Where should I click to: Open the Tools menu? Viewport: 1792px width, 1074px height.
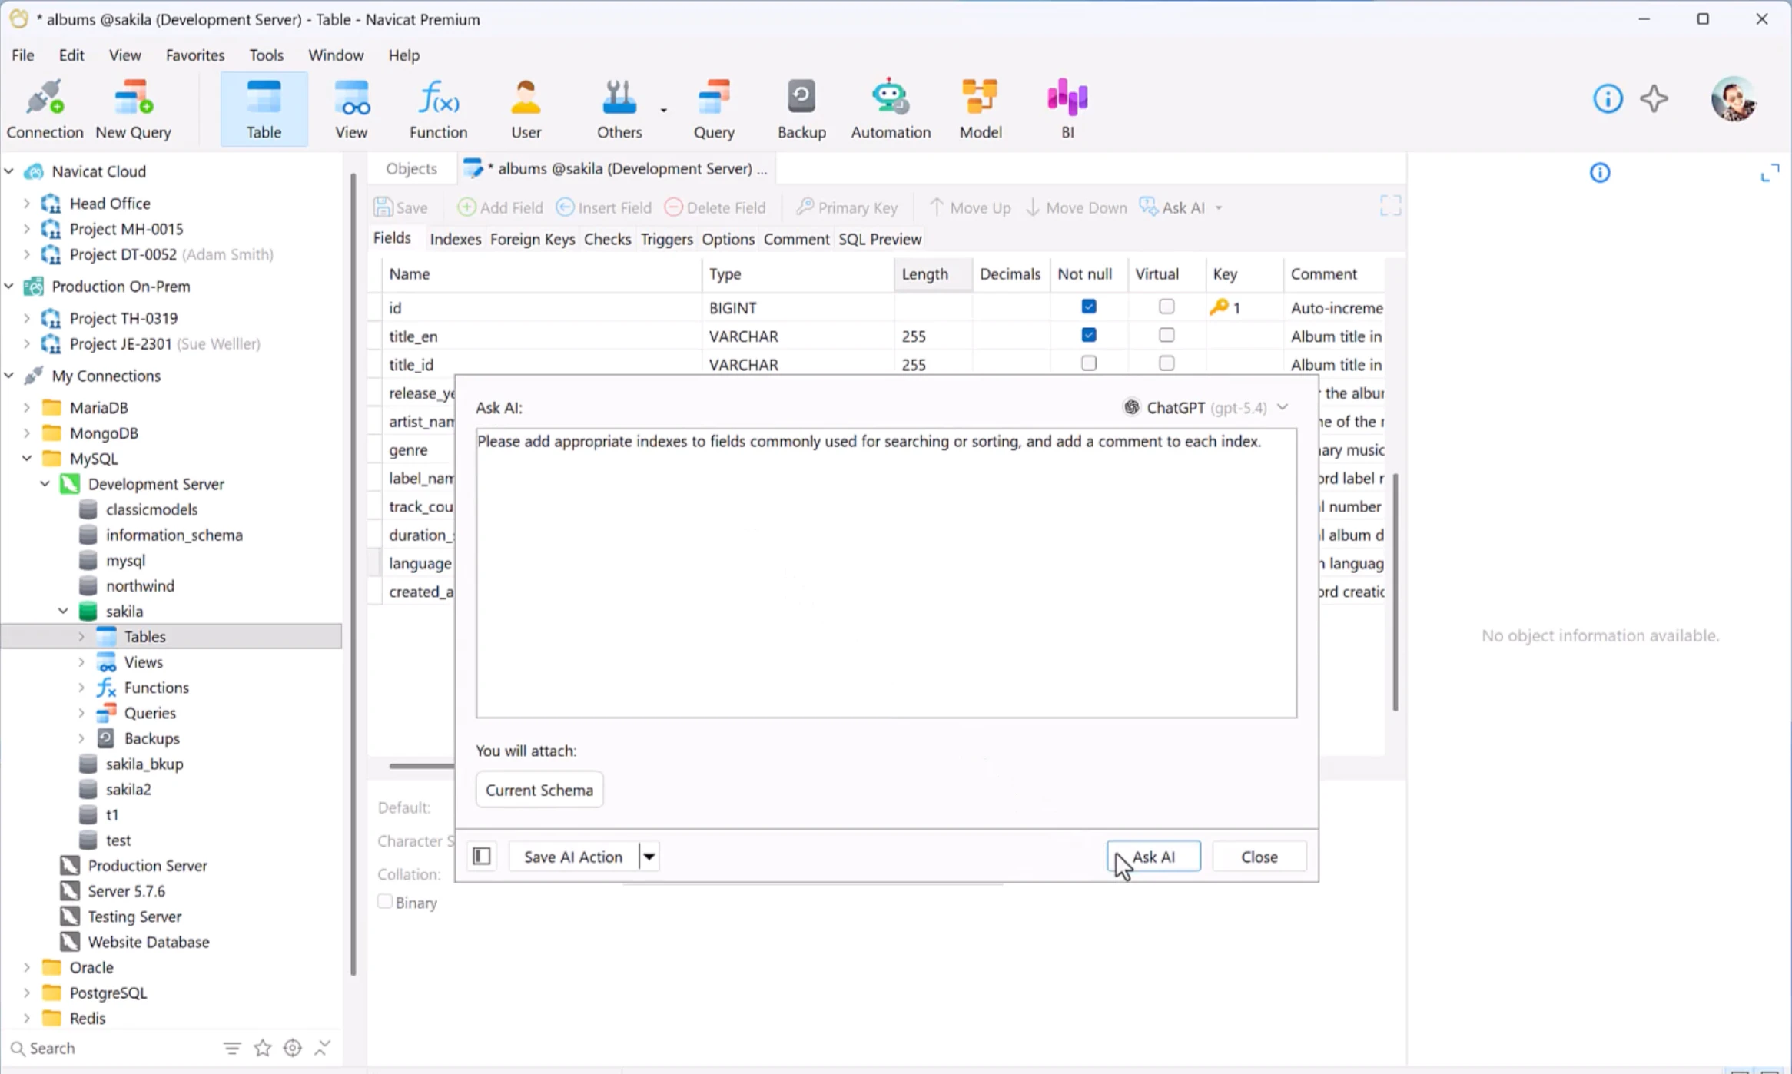266,55
